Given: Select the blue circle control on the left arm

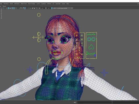Looking at the screenshot, I should [20, 88].
